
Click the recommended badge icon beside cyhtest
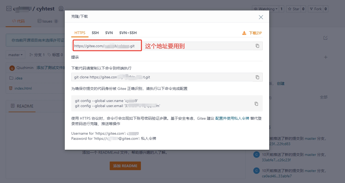[61, 9]
